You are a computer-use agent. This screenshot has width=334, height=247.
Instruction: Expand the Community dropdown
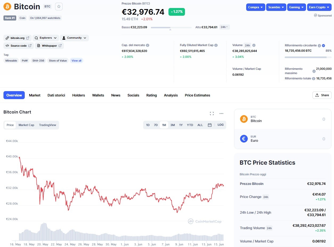tap(74, 38)
